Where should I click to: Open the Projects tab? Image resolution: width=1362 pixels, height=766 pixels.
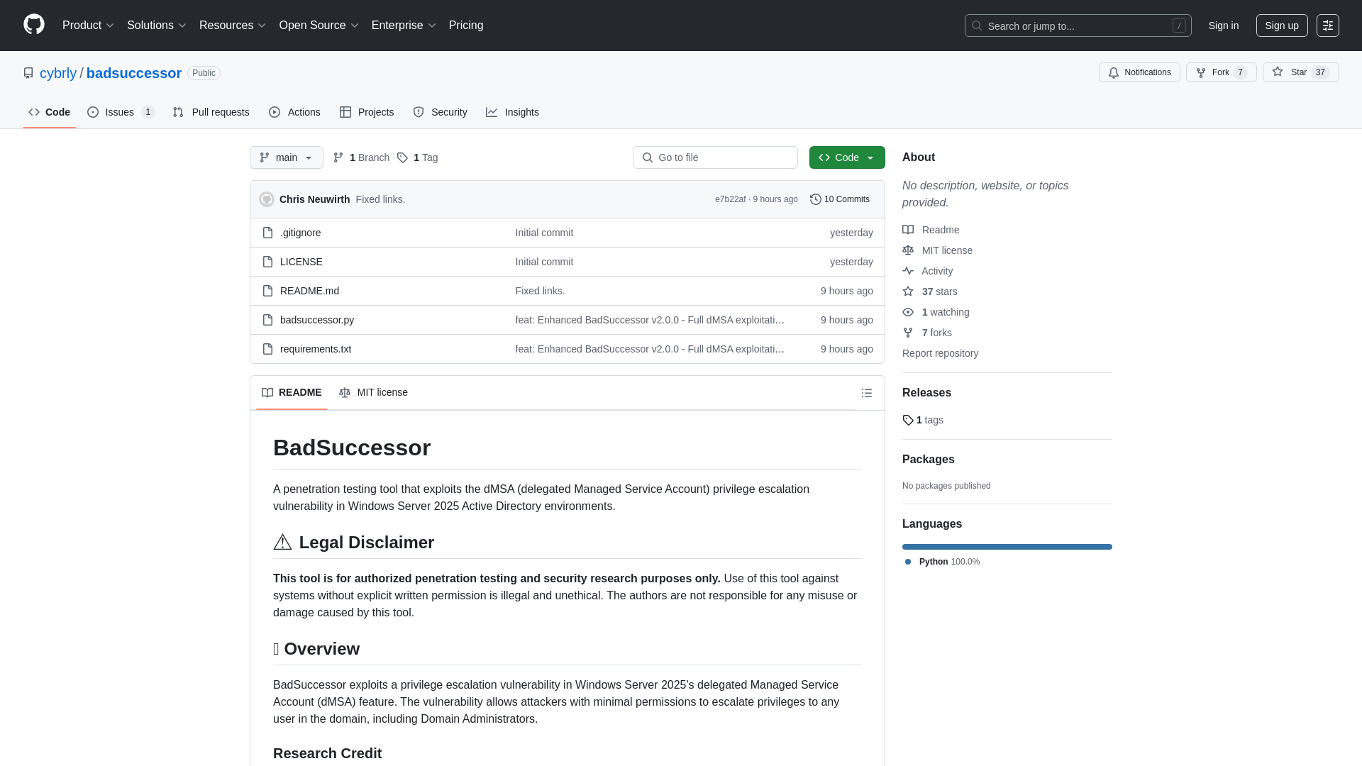click(367, 112)
